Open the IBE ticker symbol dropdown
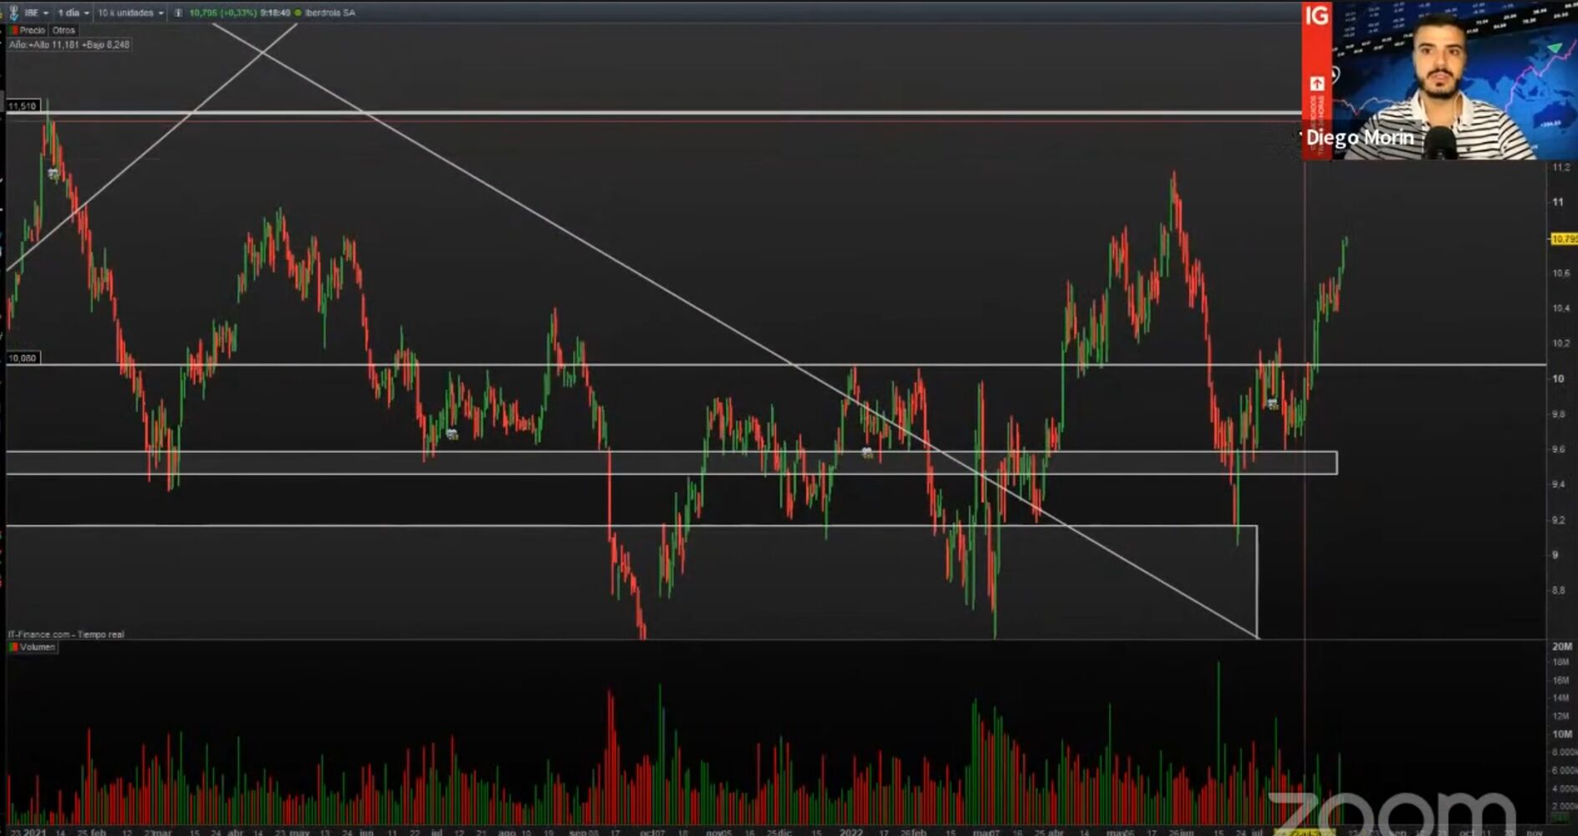Screen dimensions: 1578x836 (x=37, y=13)
